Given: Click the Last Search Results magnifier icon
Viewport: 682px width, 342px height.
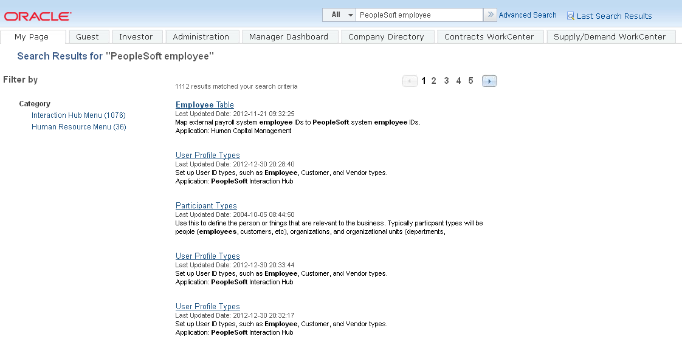Looking at the screenshot, I should [x=570, y=16].
